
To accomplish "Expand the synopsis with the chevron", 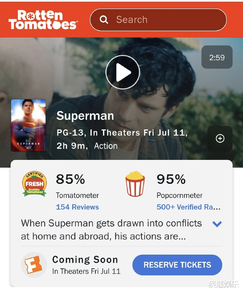I will (x=217, y=224).
